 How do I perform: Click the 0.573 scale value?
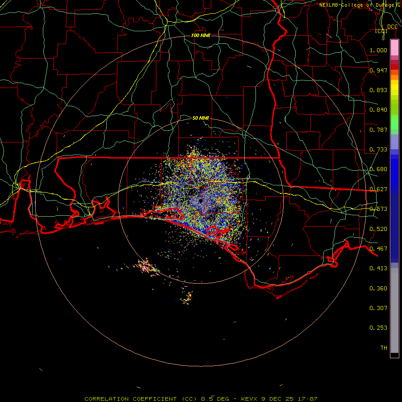tap(378, 209)
